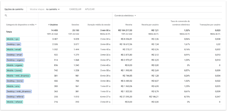Viewport: 227px width, 111px height.
Task: Choose the Desktop / referral tag
Action: click(x=15, y=97)
